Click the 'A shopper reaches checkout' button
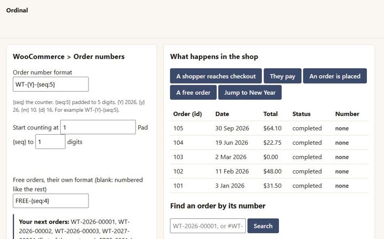 click(216, 76)
